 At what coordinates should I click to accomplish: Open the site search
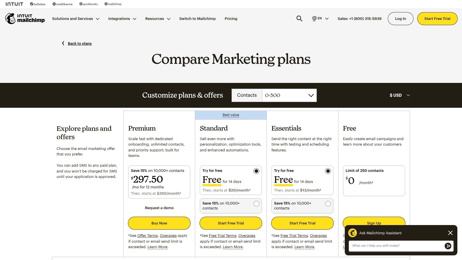pos(299,18)
